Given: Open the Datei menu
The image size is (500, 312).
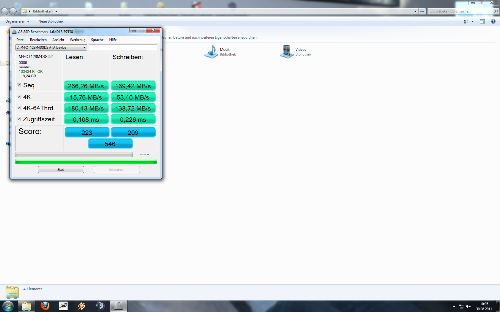Looking at the screenshot, I should point(21,40).
